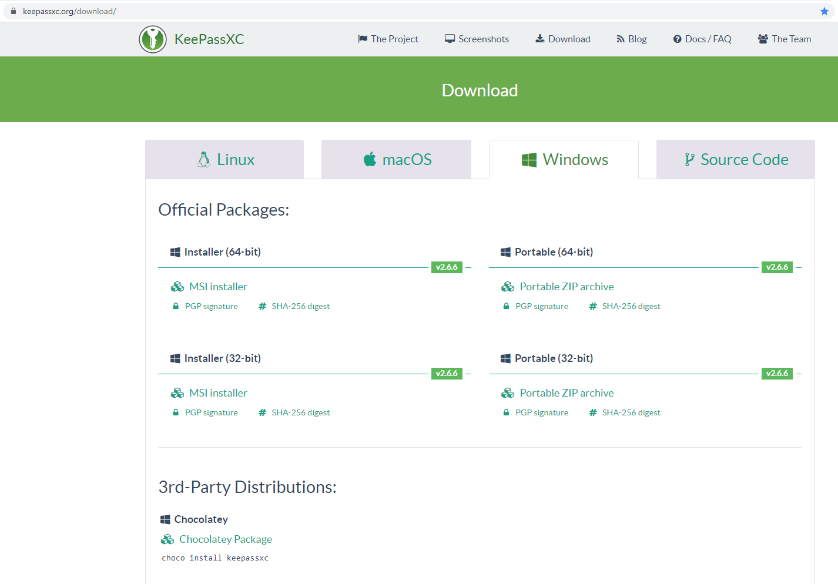Click Windows icon beside Portable (32-bit) heading
Image resolution: width=838 pixels, height=584 pixels.
[505, 358]
